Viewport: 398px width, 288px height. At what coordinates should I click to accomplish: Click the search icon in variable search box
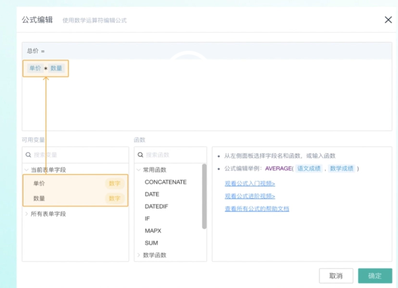28,155
